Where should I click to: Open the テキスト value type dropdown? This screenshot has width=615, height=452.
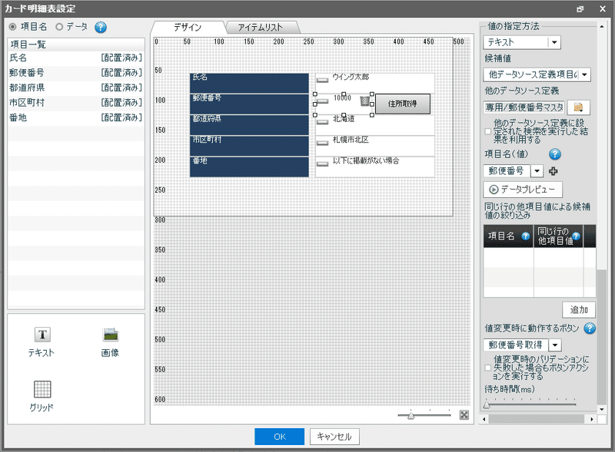click(x=555, y=42)
